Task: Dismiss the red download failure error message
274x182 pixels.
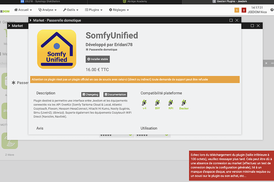Action: pyautogui.click(x=232, y=166)
